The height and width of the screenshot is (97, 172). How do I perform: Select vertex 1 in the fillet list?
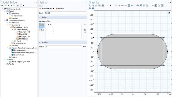[53, 27]
